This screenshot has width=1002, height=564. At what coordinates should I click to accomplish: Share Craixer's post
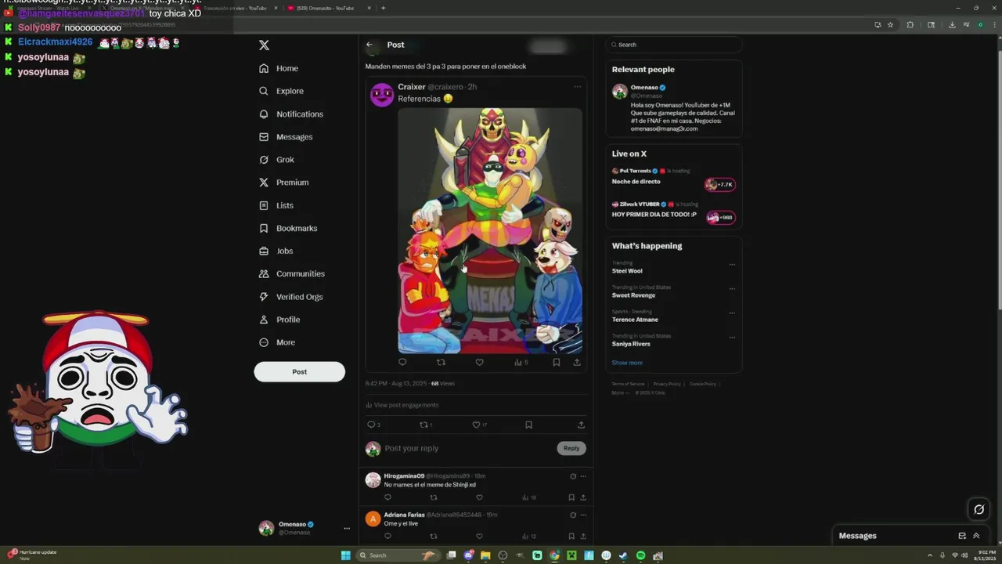[x=577, y=363]
